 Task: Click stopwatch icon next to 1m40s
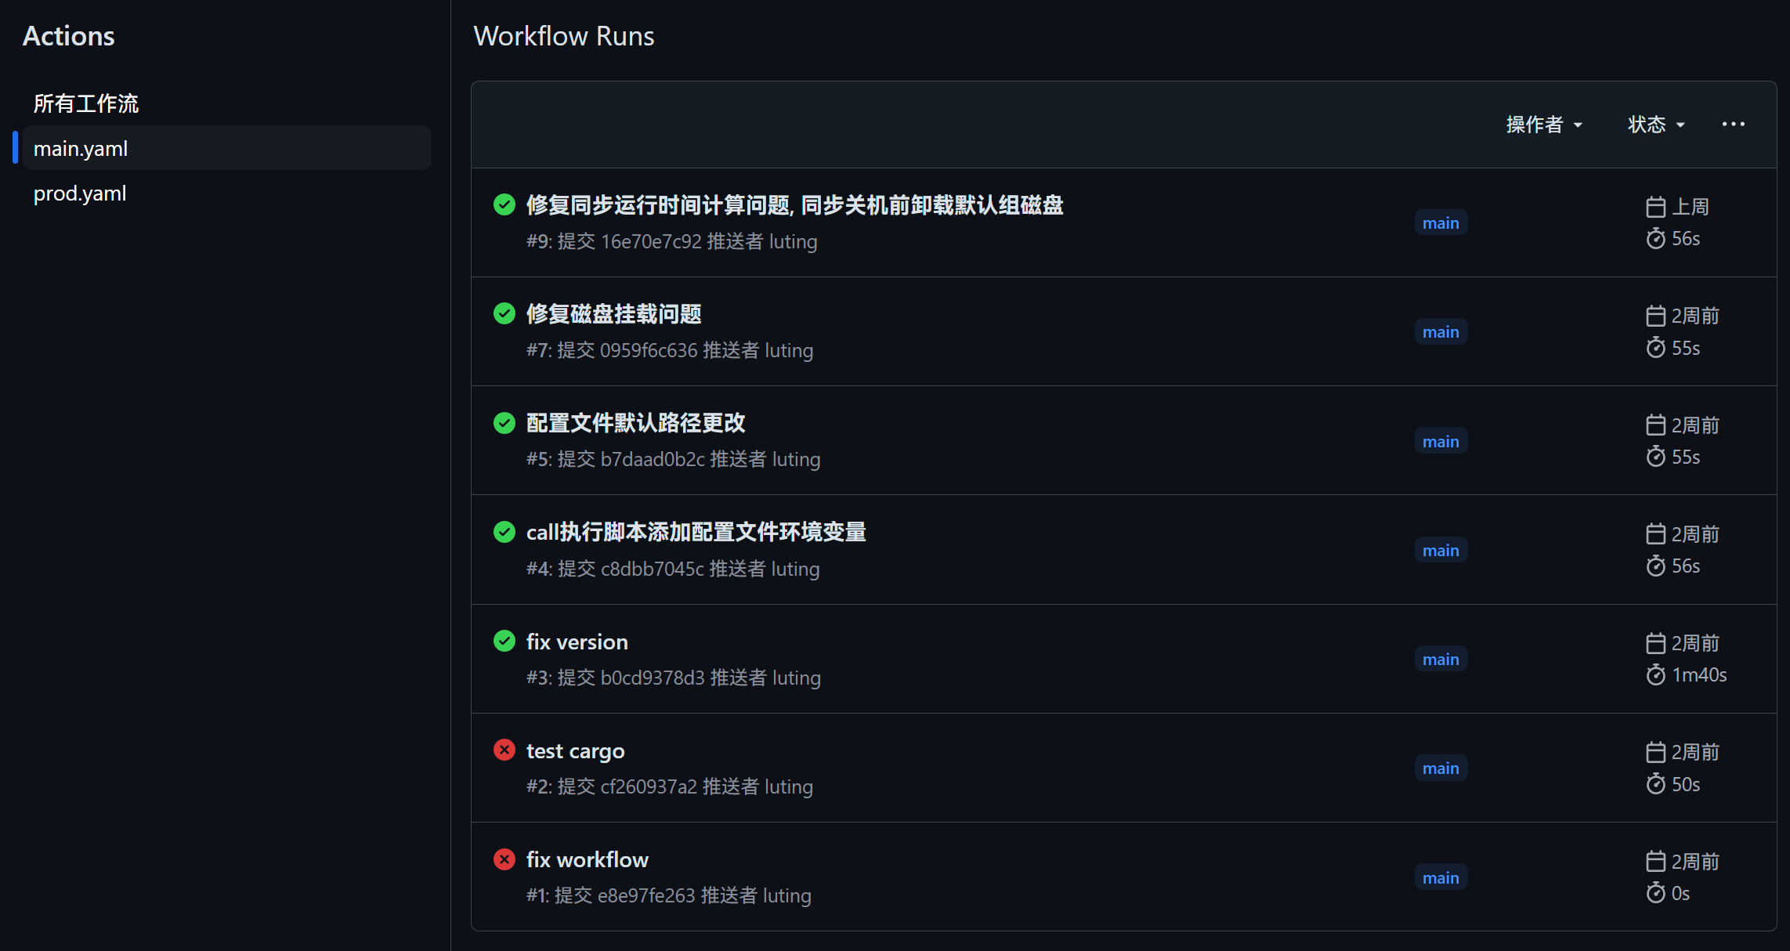tap(1655, 674)
